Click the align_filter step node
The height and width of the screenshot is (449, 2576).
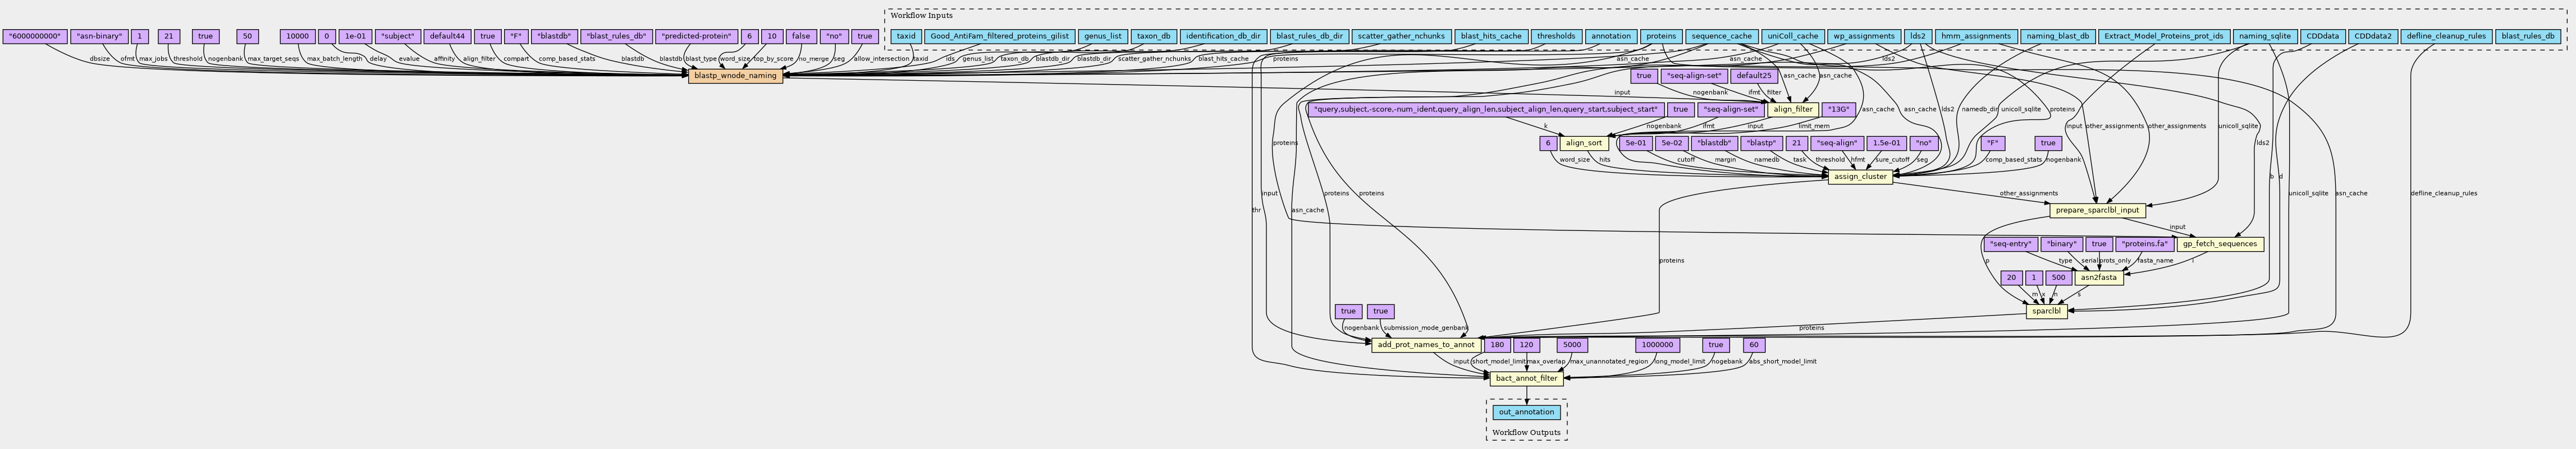[x=1793, y=110]
